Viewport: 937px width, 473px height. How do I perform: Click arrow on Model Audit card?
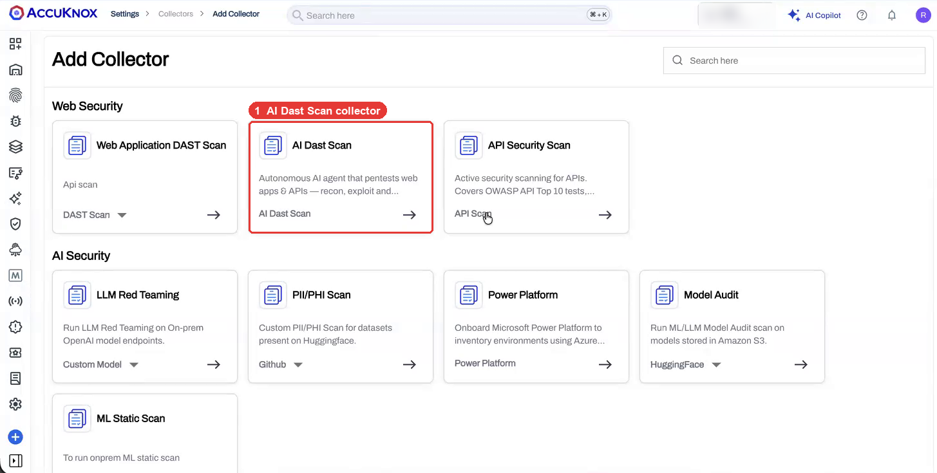[x=801, y=364]
